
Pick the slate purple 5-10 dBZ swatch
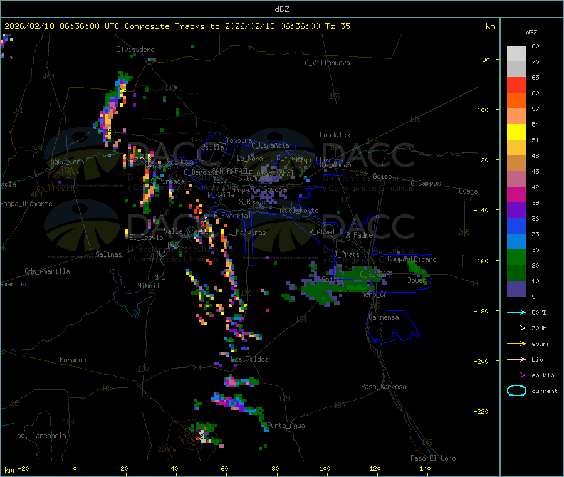coord(516,289)
